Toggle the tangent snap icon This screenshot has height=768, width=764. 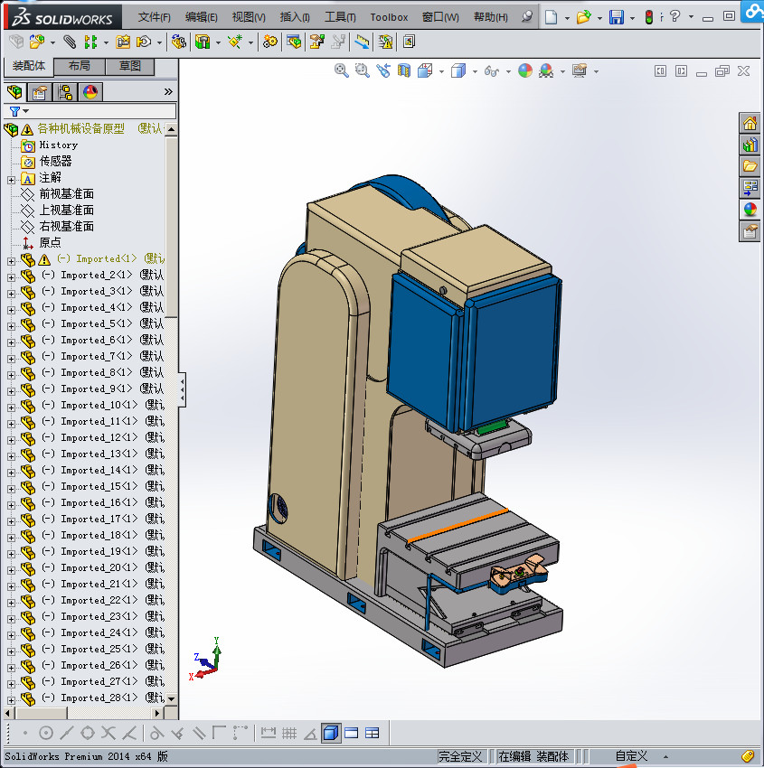[156, 734]
